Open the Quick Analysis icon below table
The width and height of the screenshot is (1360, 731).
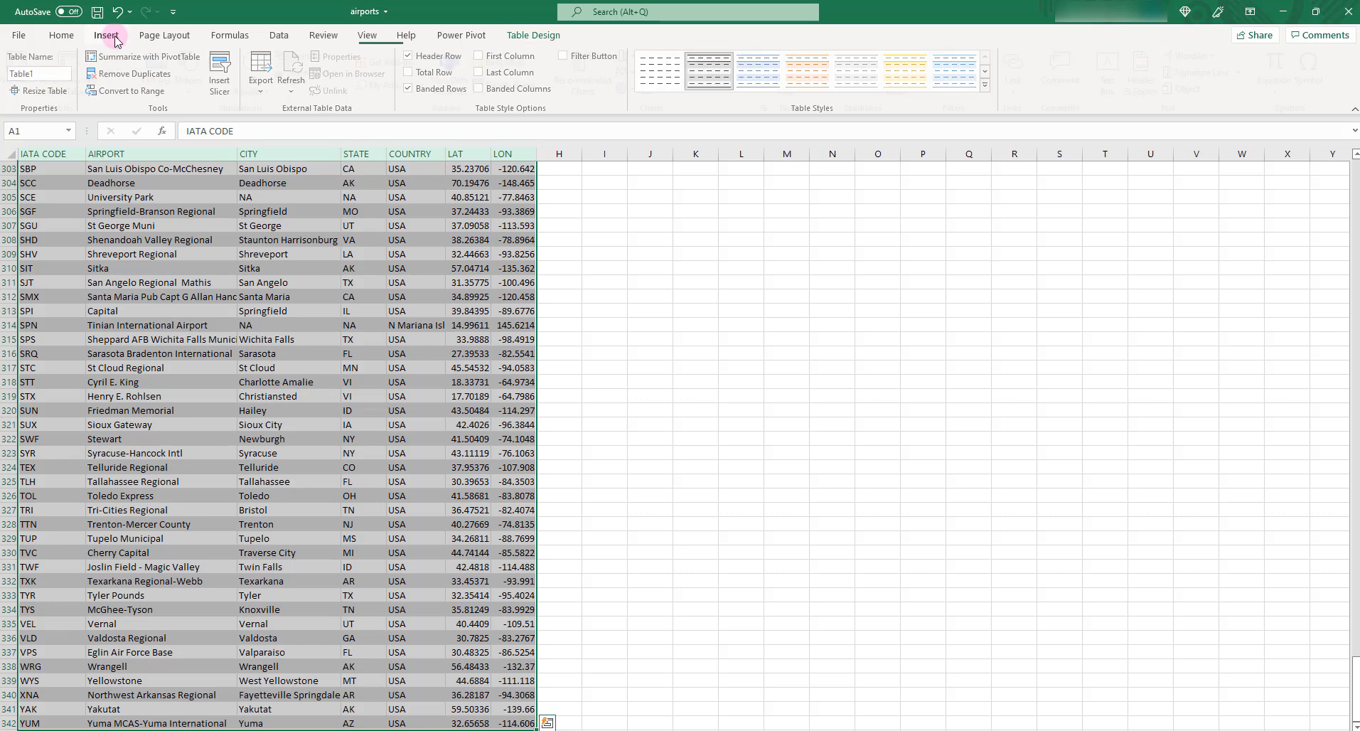(x=547, y=722)
